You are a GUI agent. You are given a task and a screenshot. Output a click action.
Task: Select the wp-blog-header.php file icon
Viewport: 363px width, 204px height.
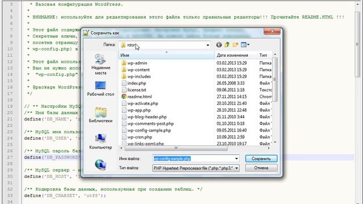coord(124,117)
